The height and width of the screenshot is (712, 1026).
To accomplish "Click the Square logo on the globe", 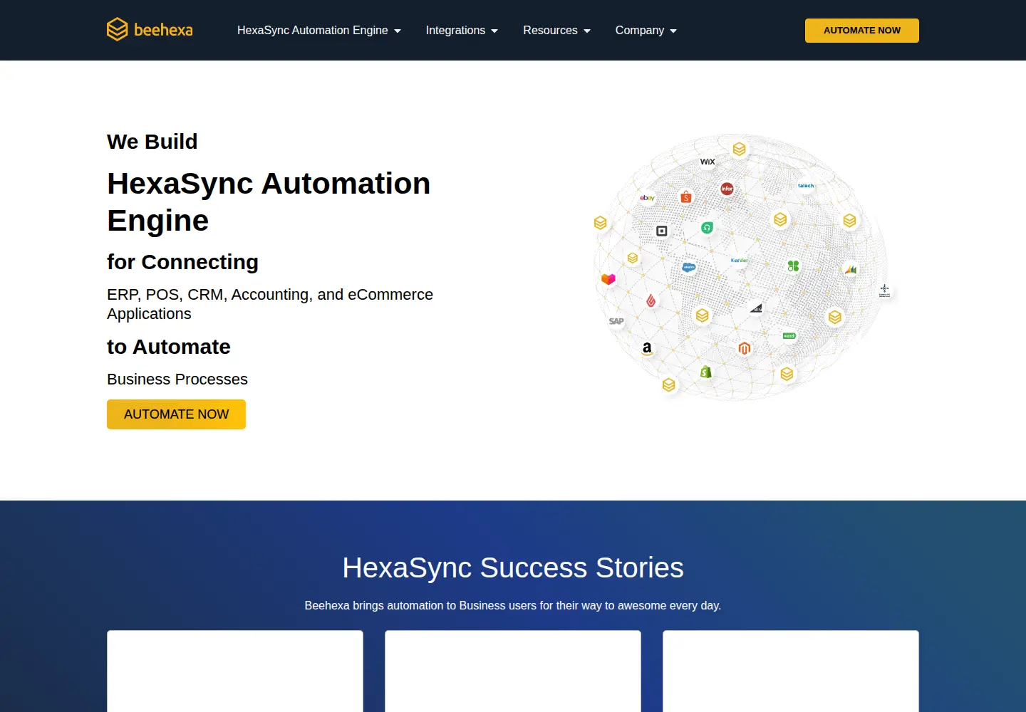I will point(662,231).
